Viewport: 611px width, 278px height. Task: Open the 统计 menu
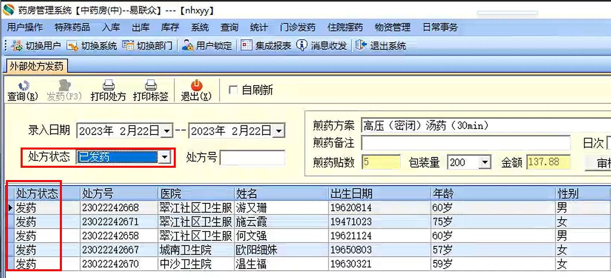point(259,27)
